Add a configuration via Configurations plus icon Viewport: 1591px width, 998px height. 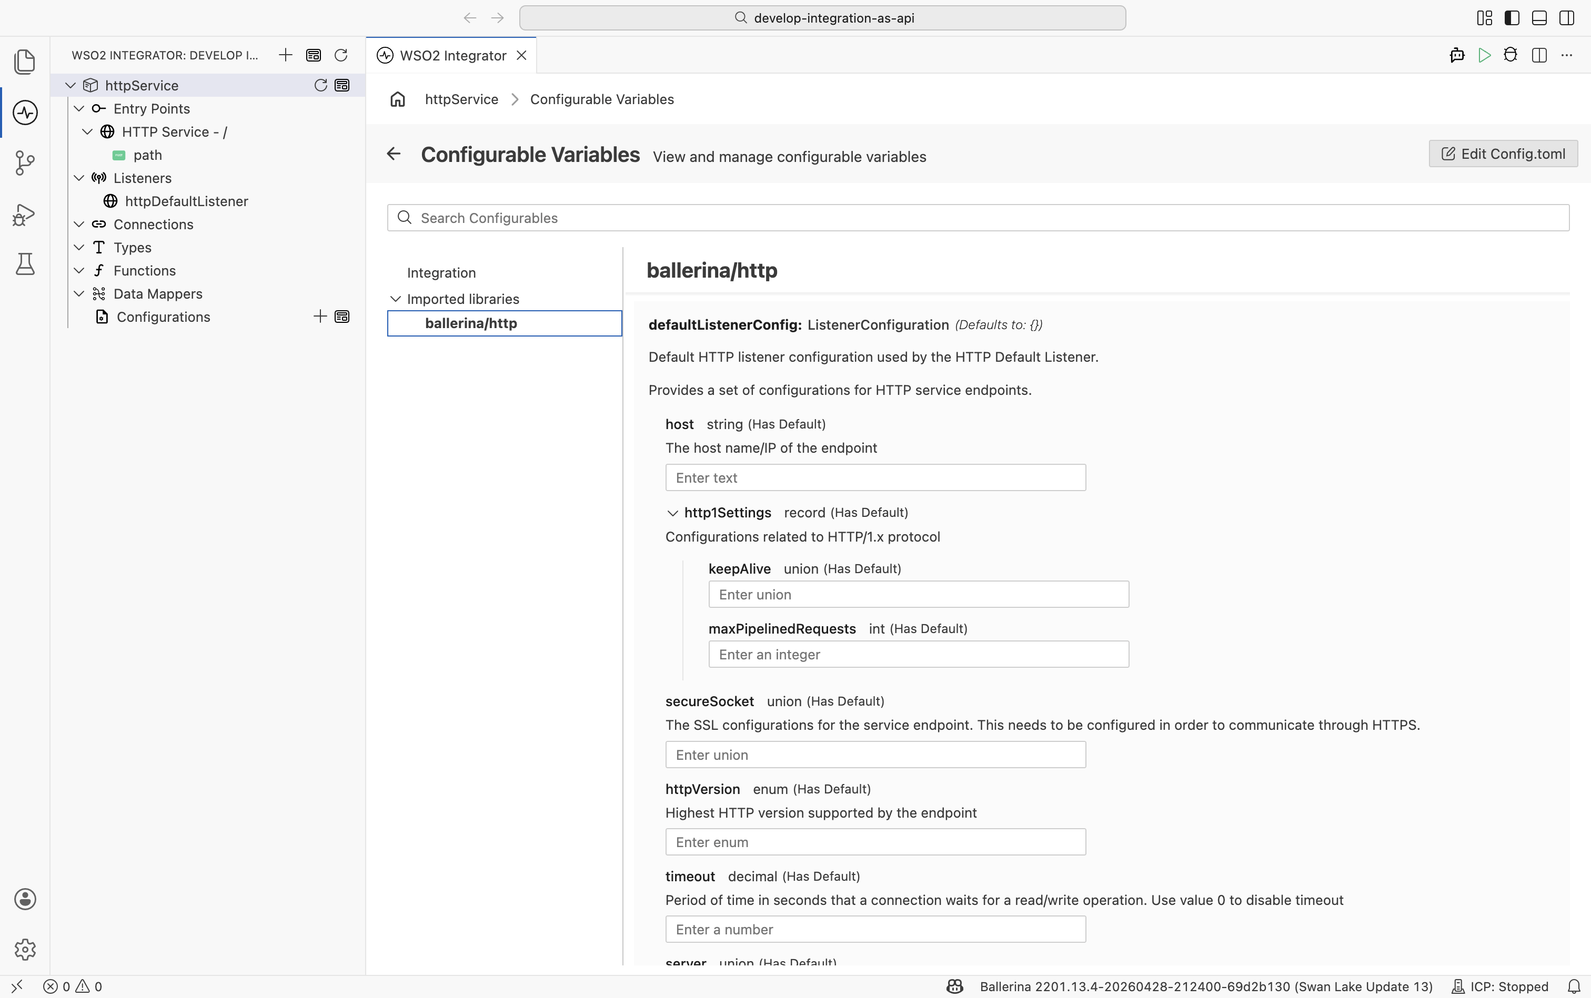click(x=320, y=317)
